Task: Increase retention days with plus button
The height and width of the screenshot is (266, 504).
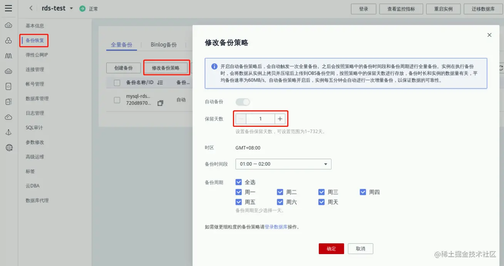Action: click(x=280, y=119)
